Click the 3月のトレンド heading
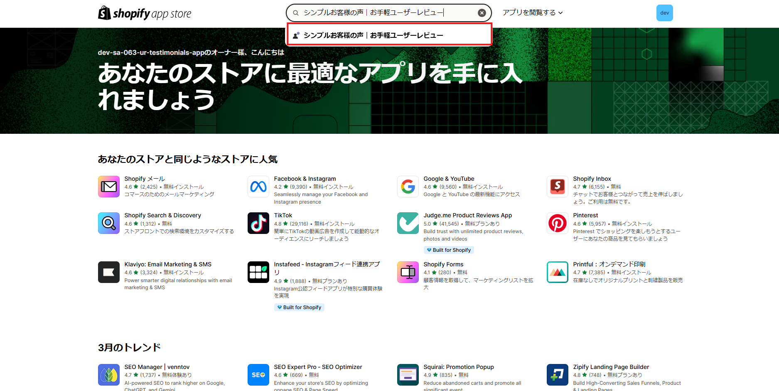The width and height of the screenshot is (779, 391). [x=129, y=347]
